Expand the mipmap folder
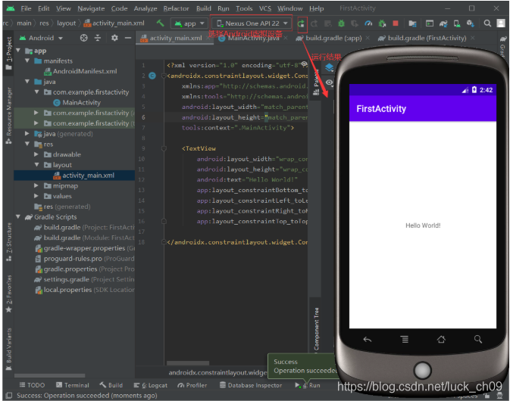This screenshot has width=510, height=401. click(36, 185)
